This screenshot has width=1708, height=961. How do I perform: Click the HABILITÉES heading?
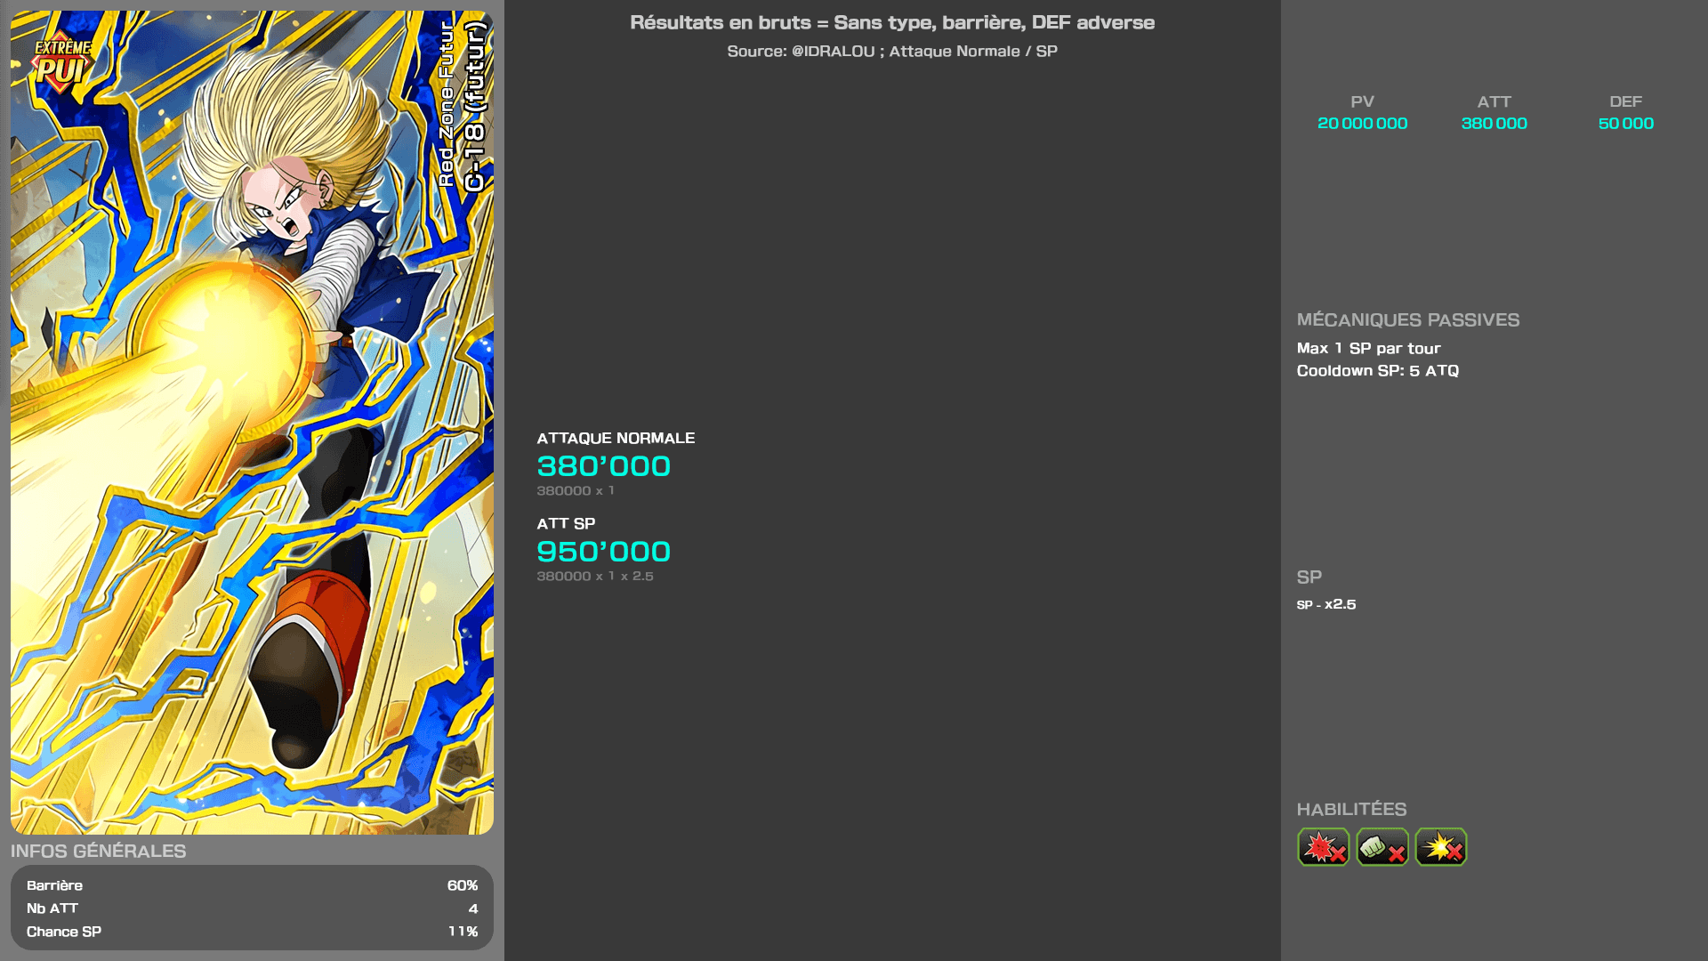[x=1351, y=810]
